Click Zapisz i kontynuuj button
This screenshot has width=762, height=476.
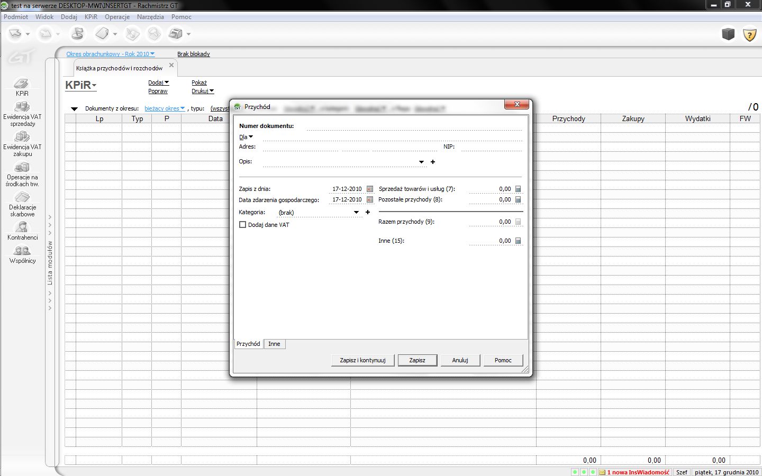pos(363,360)
